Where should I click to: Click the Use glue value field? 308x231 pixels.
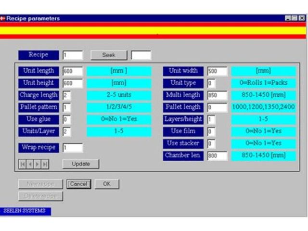click(x=67, y=119)
